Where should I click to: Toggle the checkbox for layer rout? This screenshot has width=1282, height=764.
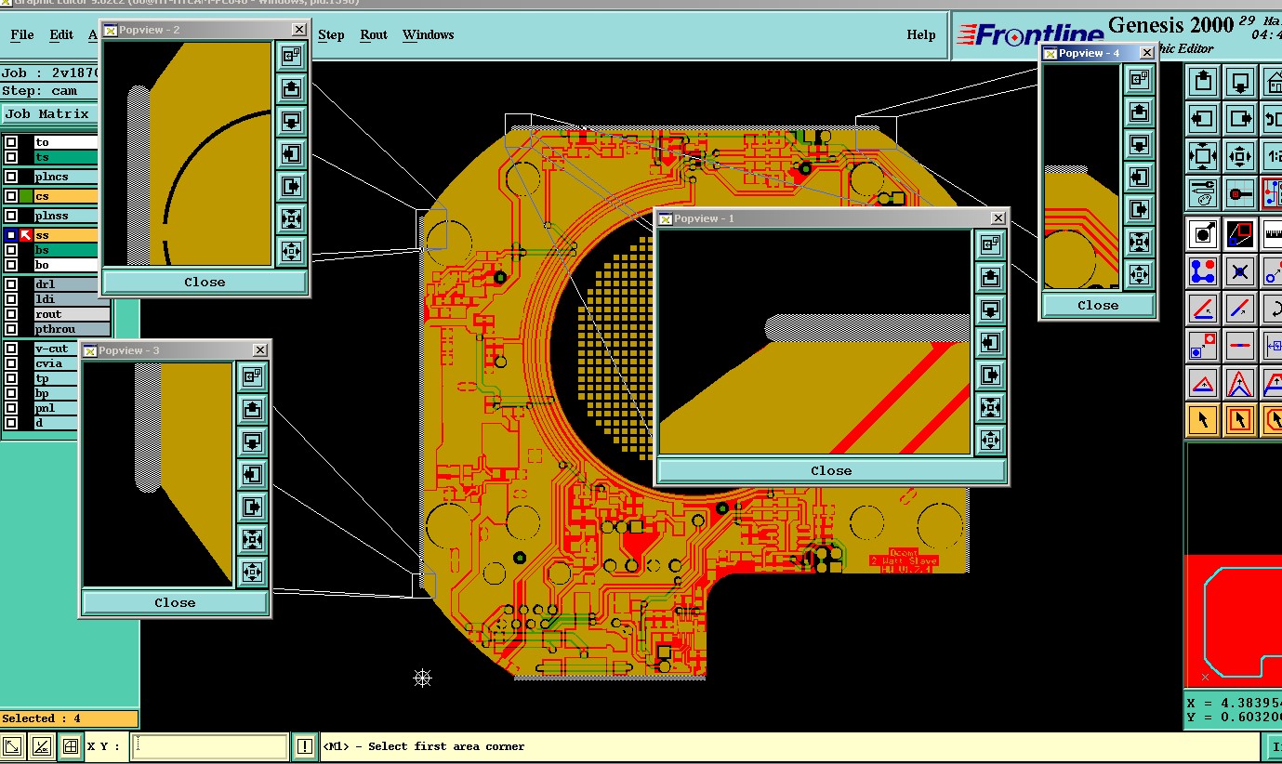pos(11,314)
